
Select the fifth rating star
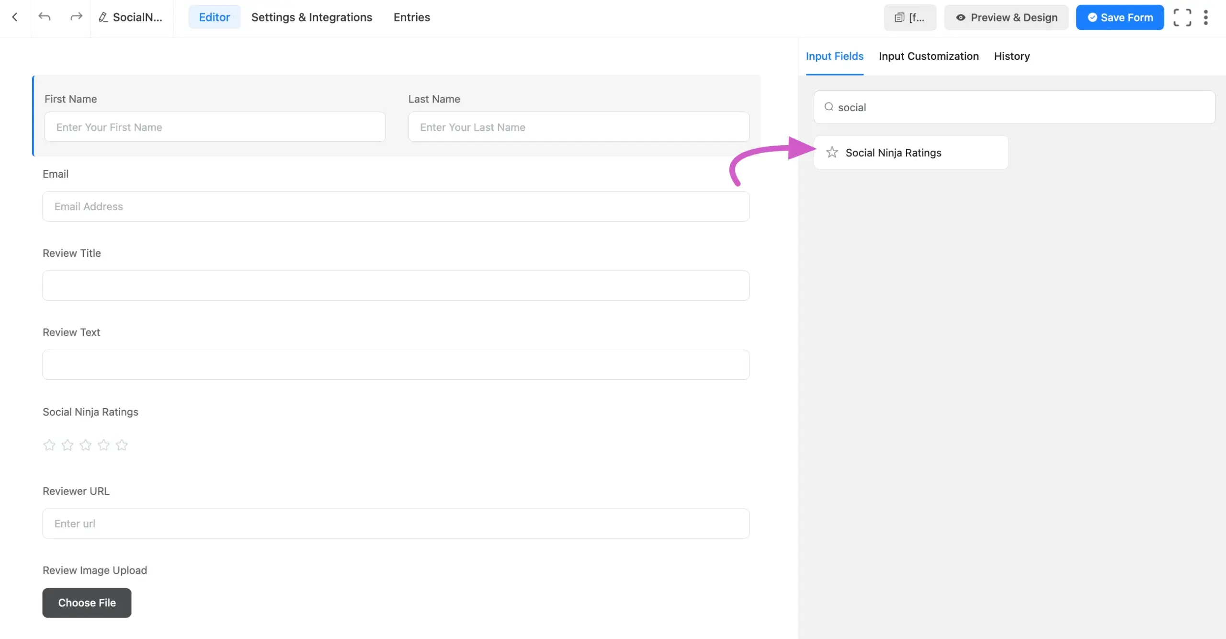[x=122, y=445]
